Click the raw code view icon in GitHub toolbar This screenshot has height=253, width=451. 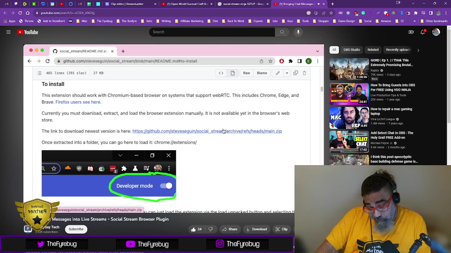click(x=221, y=73)
